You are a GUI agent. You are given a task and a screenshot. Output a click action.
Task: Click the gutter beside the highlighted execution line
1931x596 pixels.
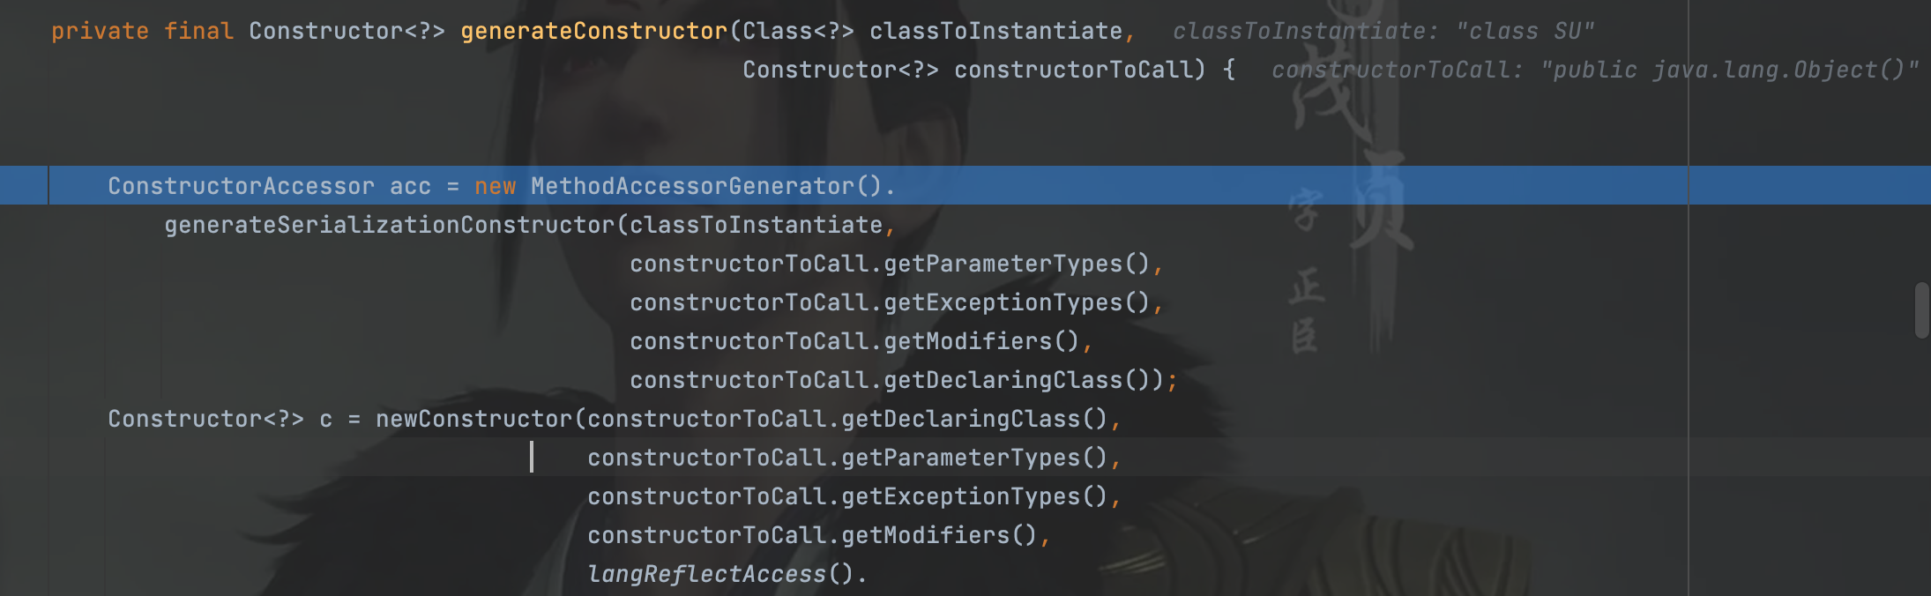click(x=24, y=185)
